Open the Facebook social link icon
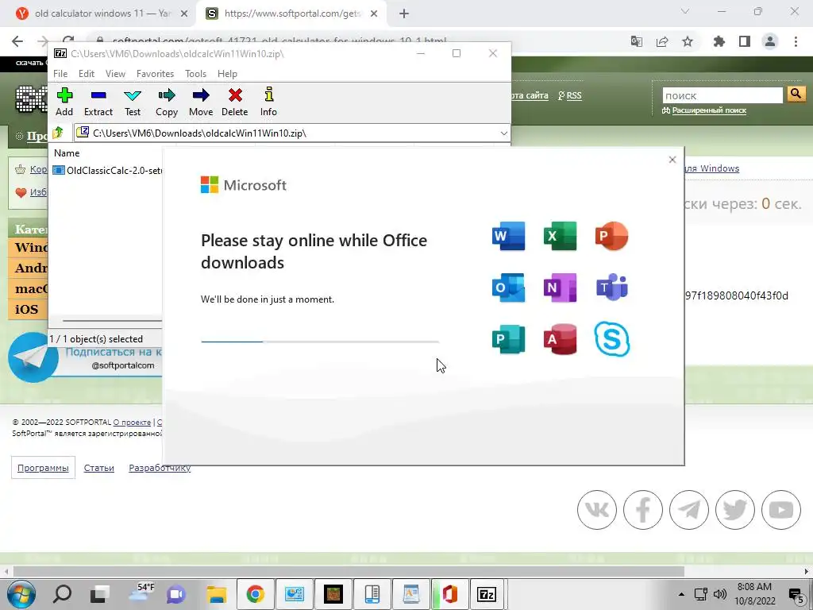Viewport: 813px width, 610px height. point(643,510)
